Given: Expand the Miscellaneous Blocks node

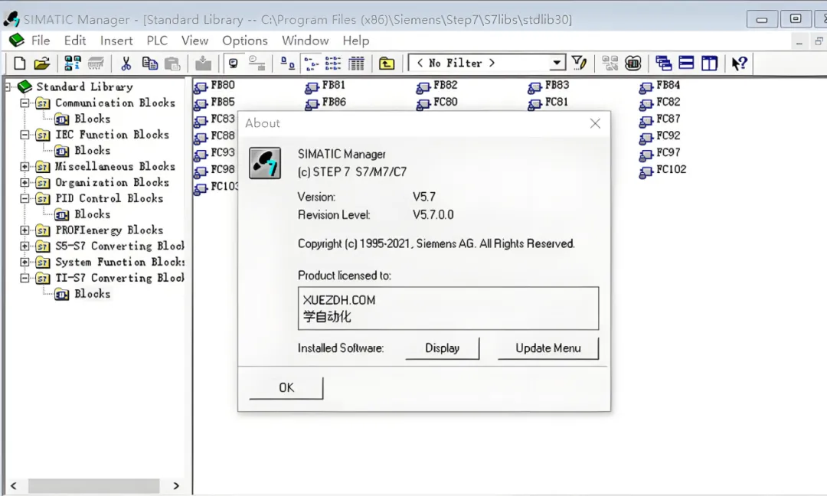Looking at the screenshot, I should coord(25,167).
